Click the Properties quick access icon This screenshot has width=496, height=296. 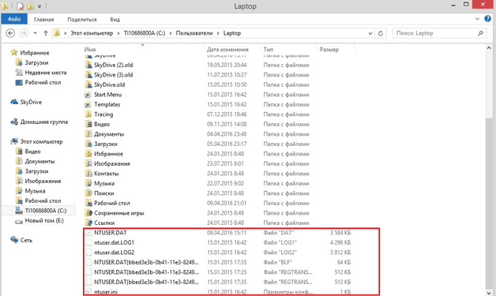[21, 6]
